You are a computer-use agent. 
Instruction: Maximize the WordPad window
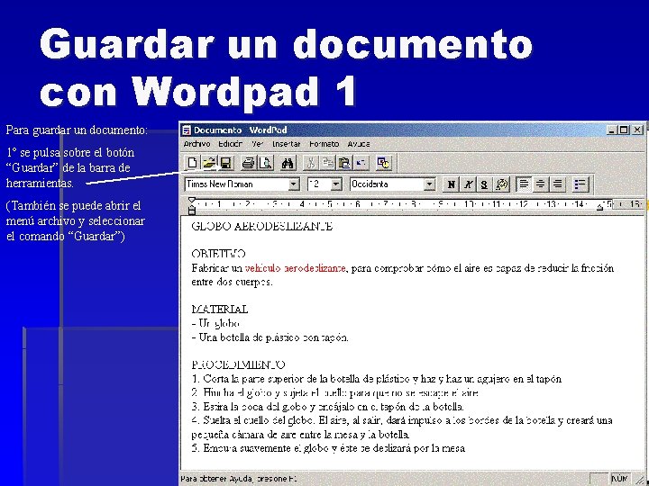tap(624, 130)
